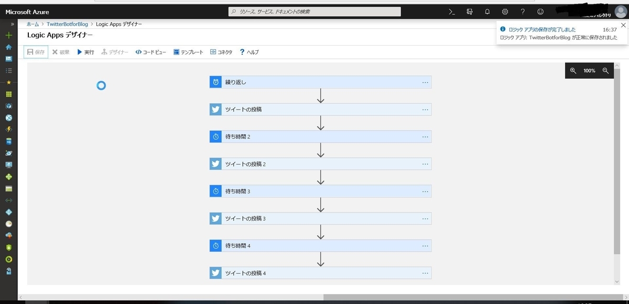Open Monitor gauge icon in the sidebar
The height and width of the screenshot is (304, 629).
[x=8, y=224]
